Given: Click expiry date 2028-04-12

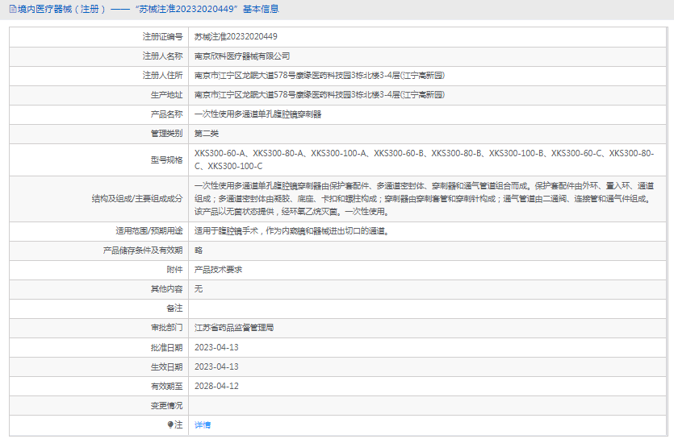Looking at the screenshot, I should 216,386.
